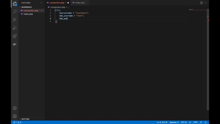Image resolution: width=220 pixels, height=124 pixels.
Task: Click the $db_pwd text on line 4
Action: pyautogui.click(x=63, y=19)
